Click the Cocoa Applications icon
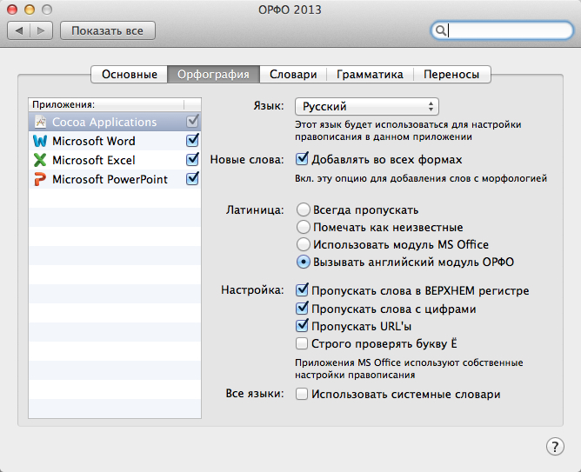 click(x=40, y=122)
